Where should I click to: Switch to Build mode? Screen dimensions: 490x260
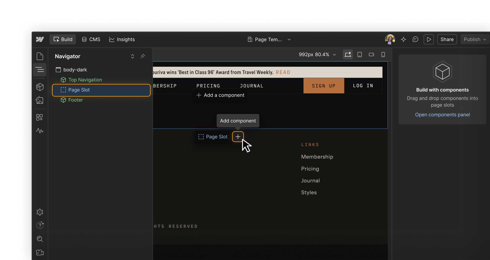click(63, 39)
